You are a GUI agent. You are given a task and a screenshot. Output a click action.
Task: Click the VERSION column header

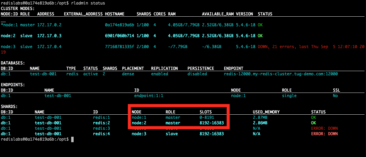pyautogui.click(x=245, y=14)
